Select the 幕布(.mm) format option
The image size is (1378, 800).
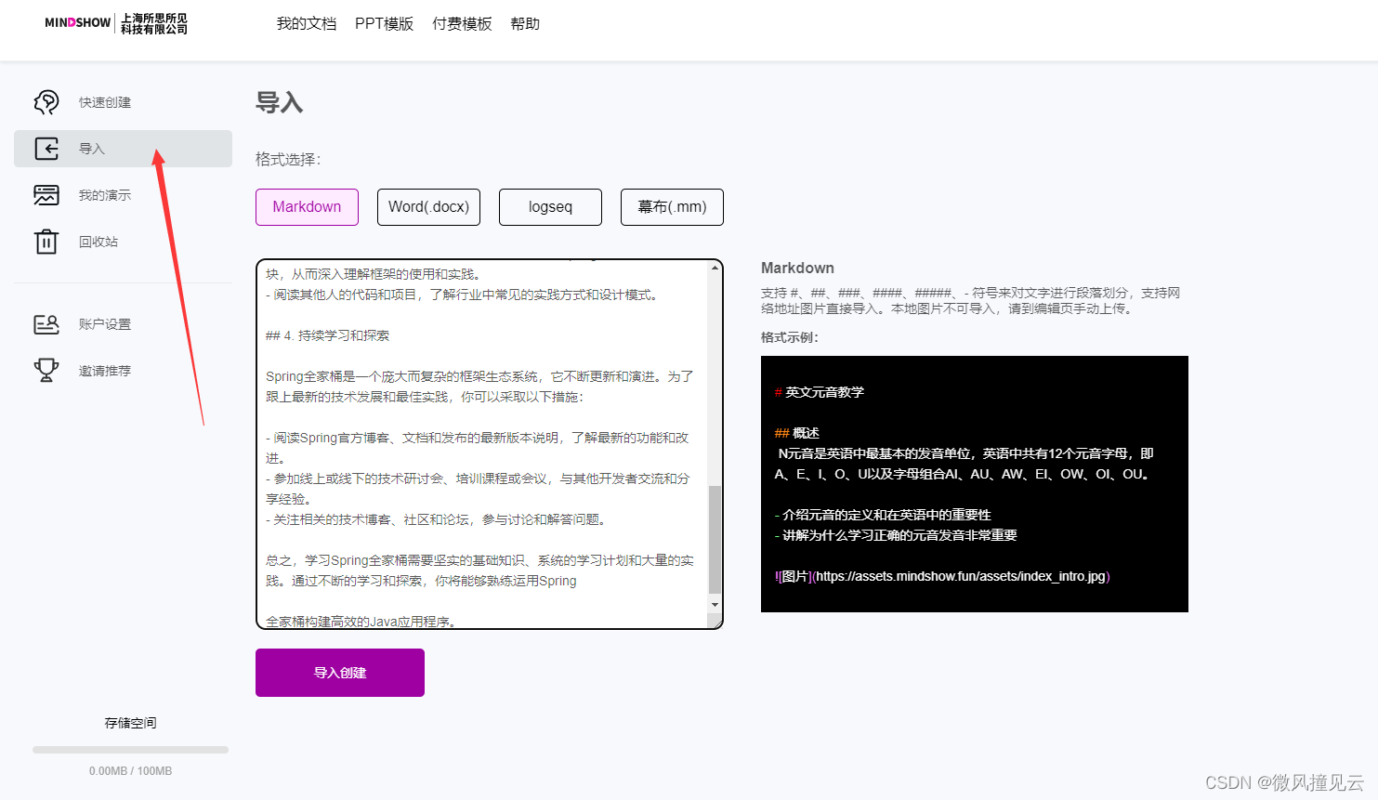pyautogui.click(x=672, y=207)
